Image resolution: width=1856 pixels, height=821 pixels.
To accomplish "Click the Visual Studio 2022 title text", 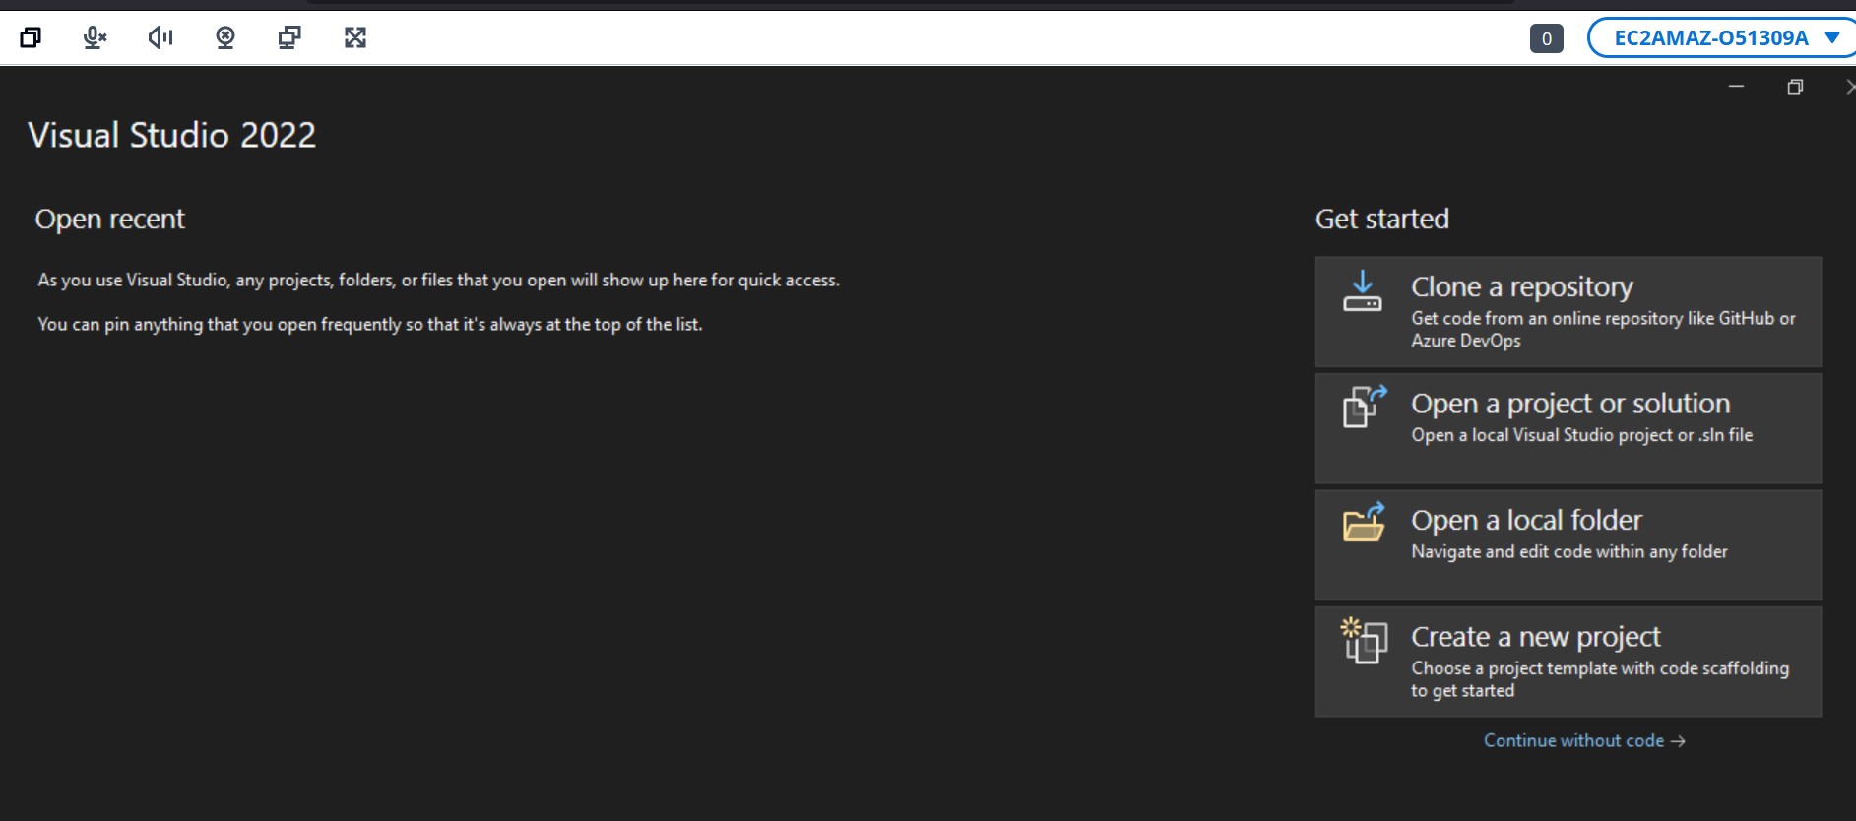I will pyautogui.click(x=172, y=135).
